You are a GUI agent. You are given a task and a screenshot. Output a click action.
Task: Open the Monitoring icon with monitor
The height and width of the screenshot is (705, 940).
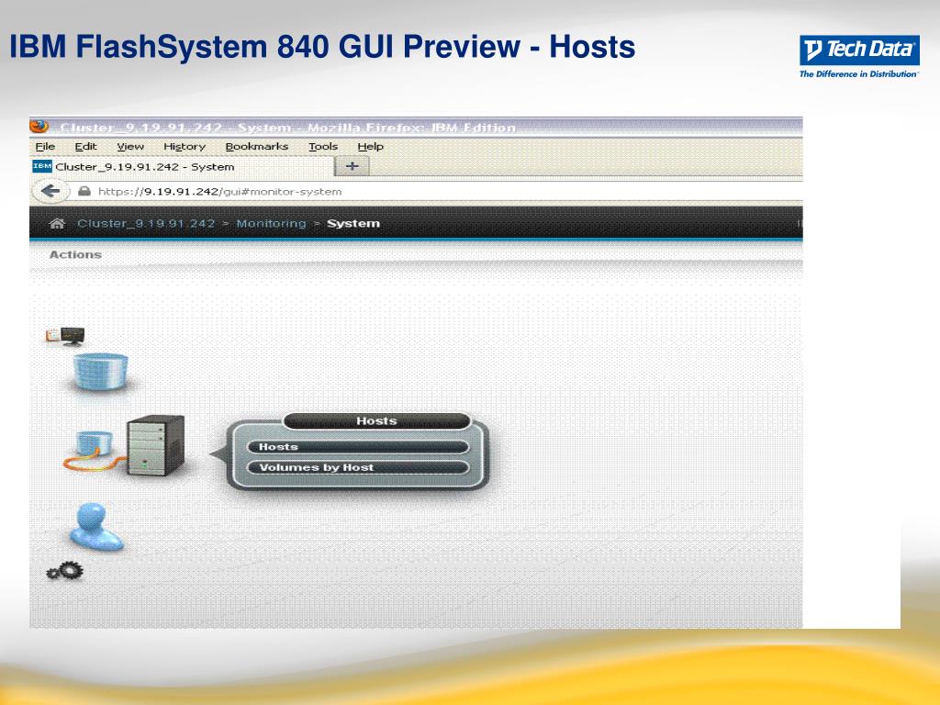tap(65, 336)
